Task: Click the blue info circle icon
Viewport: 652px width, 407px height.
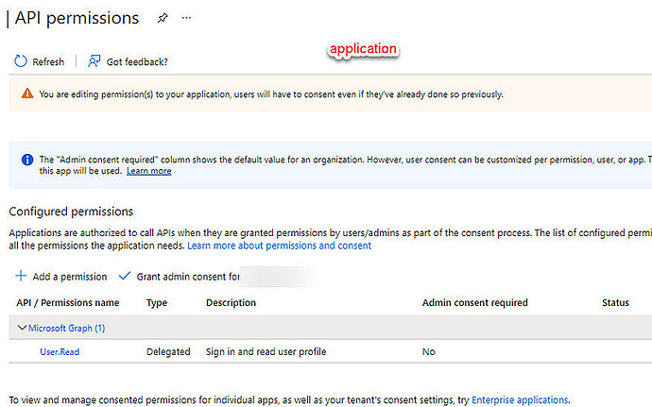Action: coord(27,160)
